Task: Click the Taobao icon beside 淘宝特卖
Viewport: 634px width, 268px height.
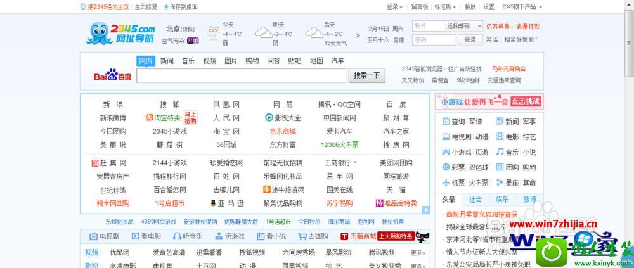Action: 149,118
